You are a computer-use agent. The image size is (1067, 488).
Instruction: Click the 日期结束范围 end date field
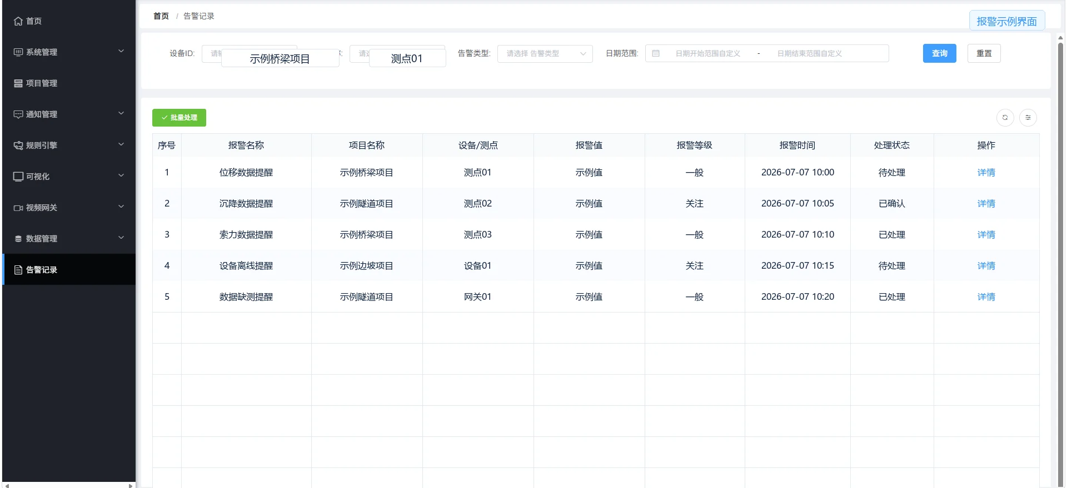[x=809, y=53]
